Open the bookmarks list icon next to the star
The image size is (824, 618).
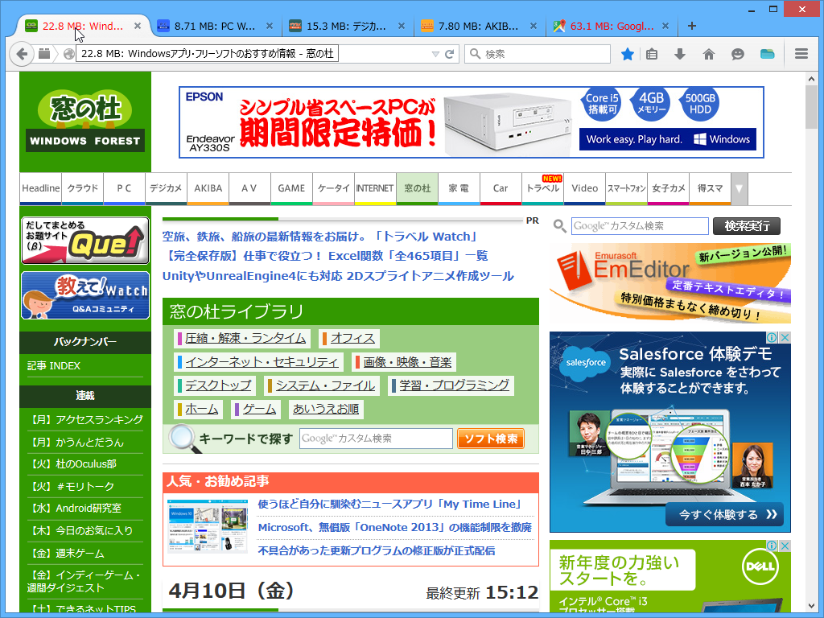pos(653,54)
